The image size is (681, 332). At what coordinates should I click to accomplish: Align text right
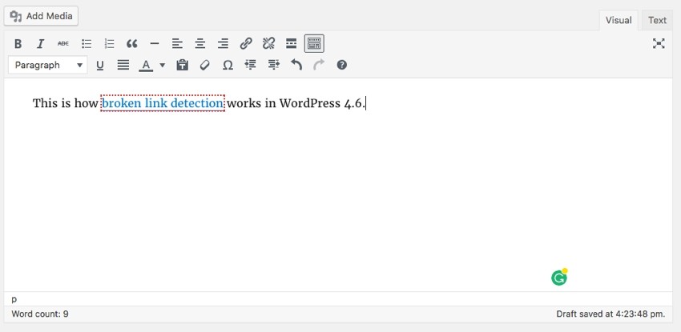(x=223, y=43)
